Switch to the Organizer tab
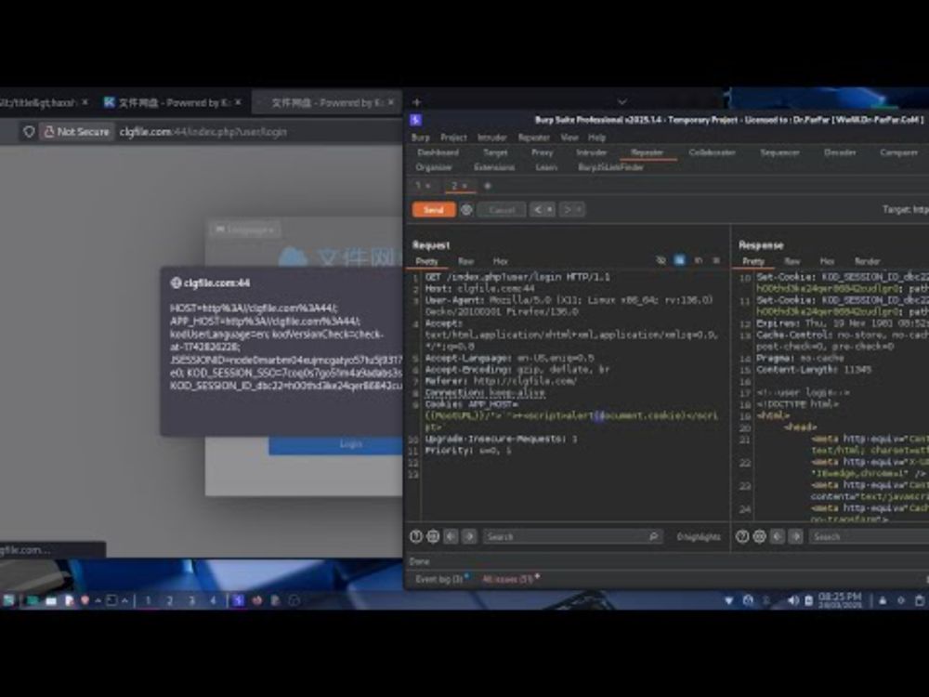 434,167
